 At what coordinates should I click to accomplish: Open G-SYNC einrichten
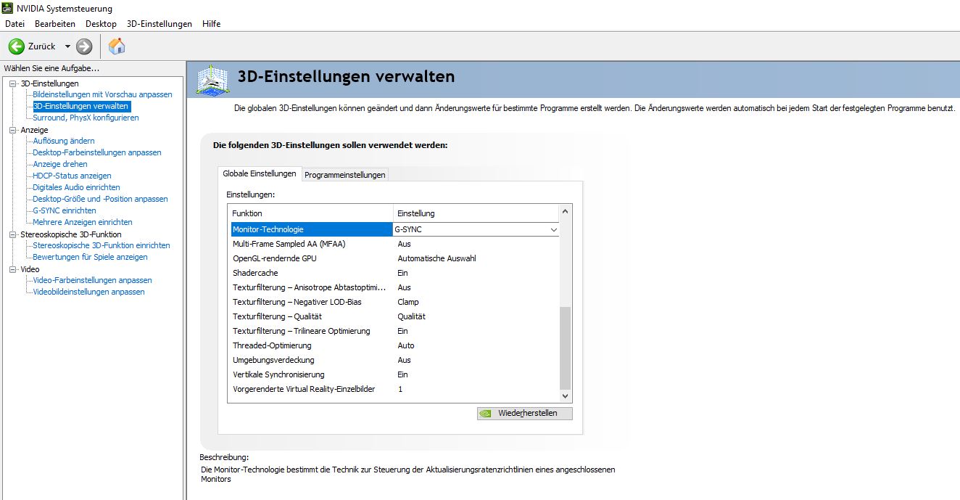(65, 210)
